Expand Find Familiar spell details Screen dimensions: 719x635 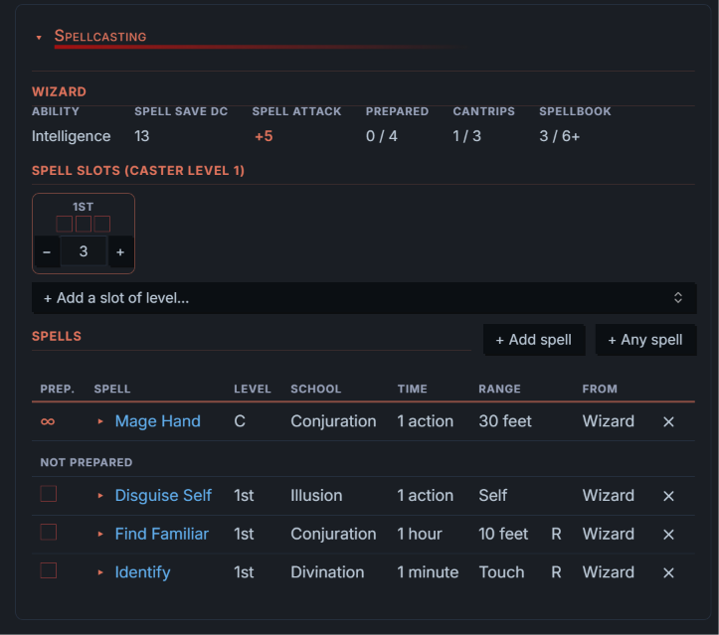coord(100,535)
